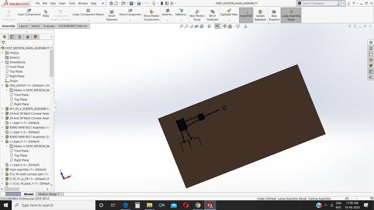
Task: Click the feature tree vertical scrollbar
Action: [x=51, y=63]
